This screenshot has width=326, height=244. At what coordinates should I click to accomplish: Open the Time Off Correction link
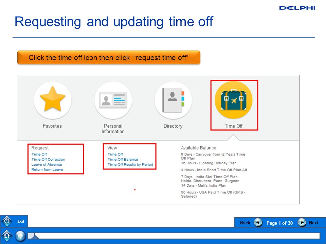[x=48, y=159]
